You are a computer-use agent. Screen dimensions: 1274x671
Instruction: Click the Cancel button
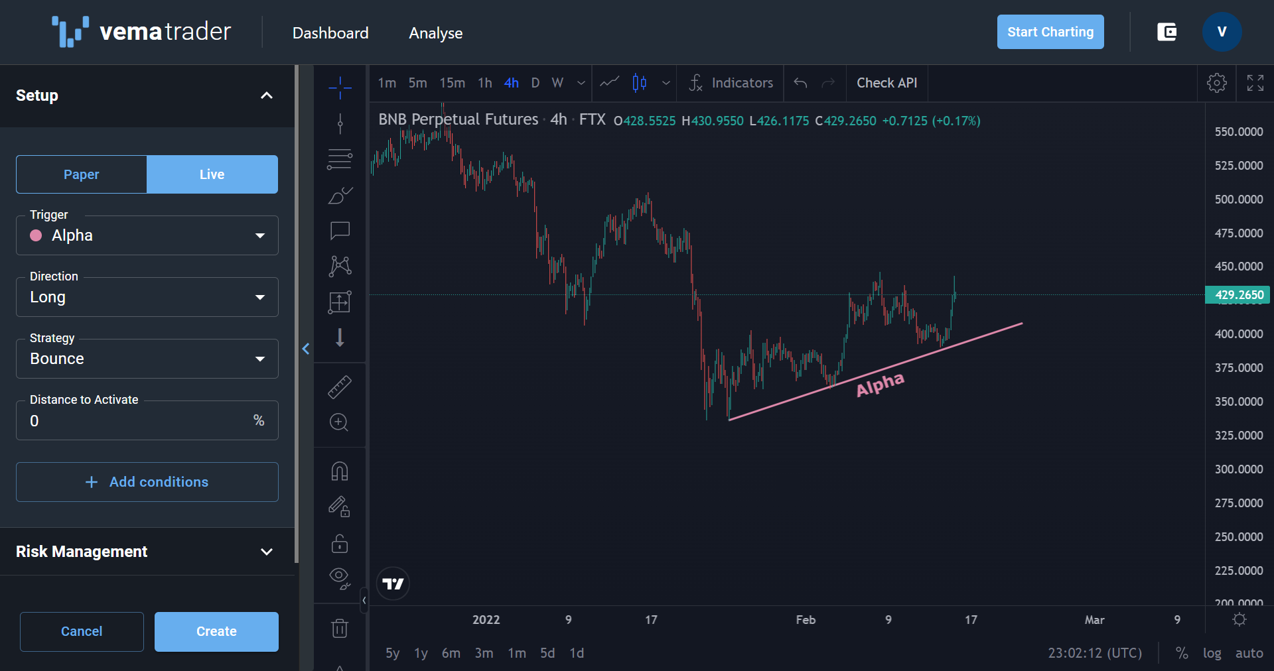[82, 631]
